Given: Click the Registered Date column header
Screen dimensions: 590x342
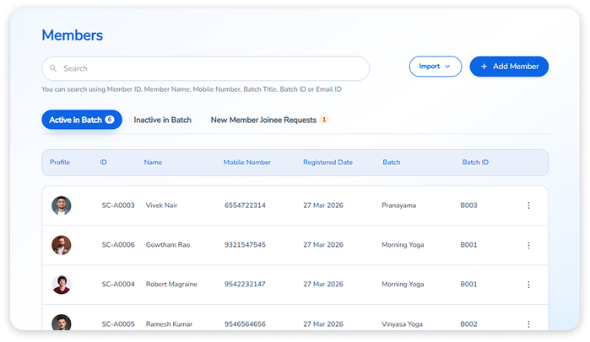Looking at the screenshot, I should (x=327, y=163).
